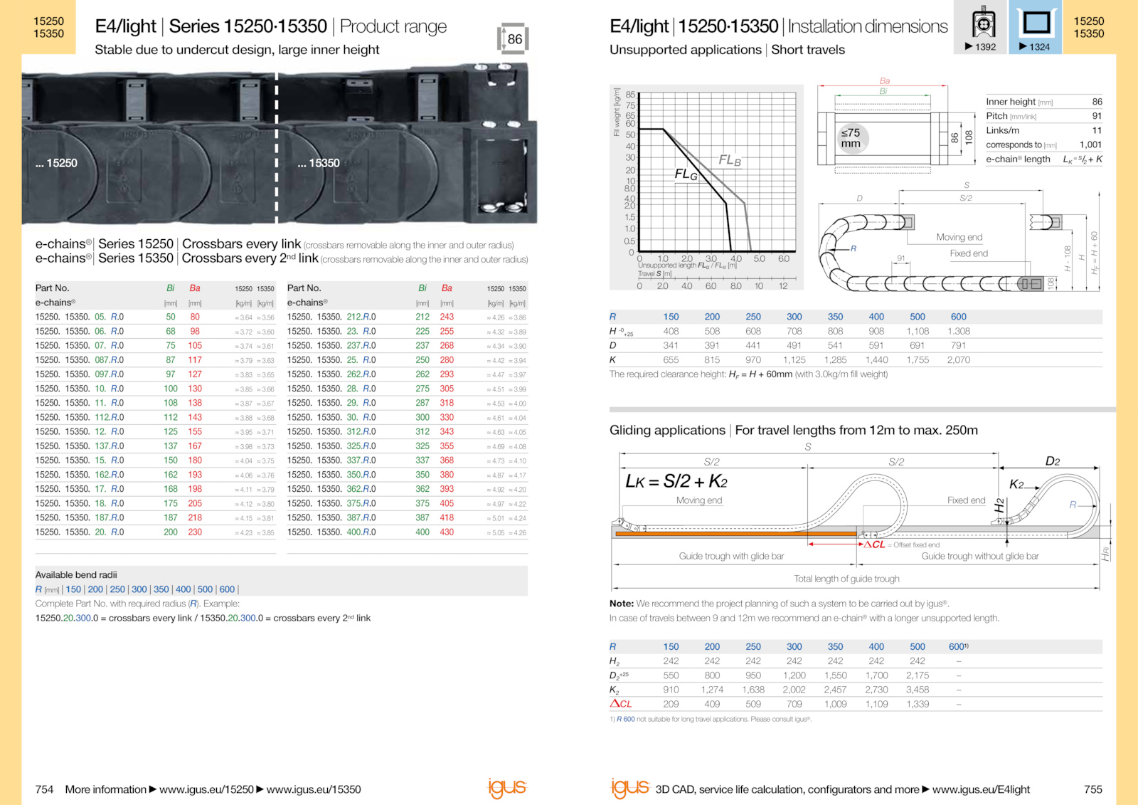The height and width of the screenshot is (805, 1138).
Task: Open link www.igus.eu/15350
Action: [314, 789]
